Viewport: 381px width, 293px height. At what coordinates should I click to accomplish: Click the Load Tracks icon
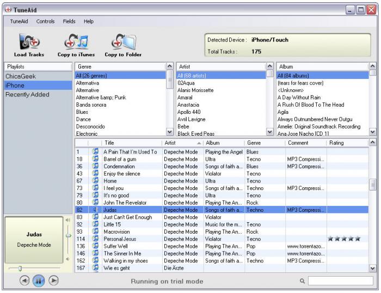click(x=28, y=42)
